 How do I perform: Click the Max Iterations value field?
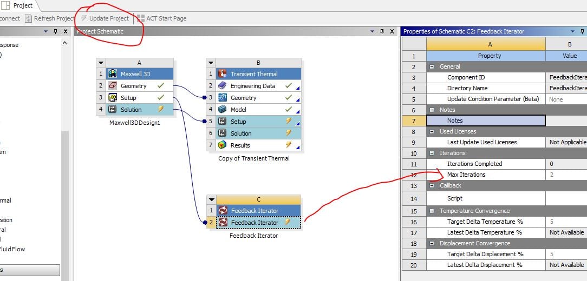[566, 175]
